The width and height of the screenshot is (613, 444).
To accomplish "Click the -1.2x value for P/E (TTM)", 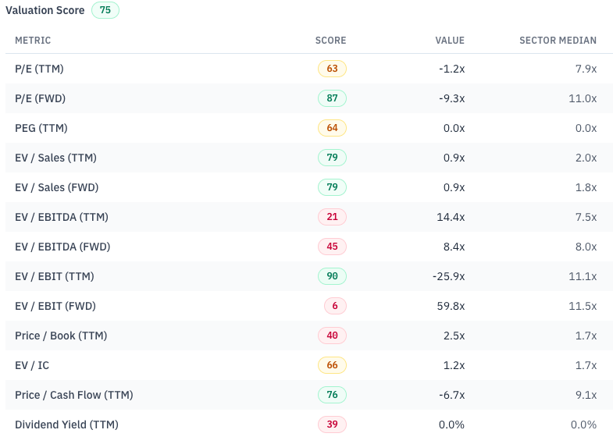I will (451, 69).
